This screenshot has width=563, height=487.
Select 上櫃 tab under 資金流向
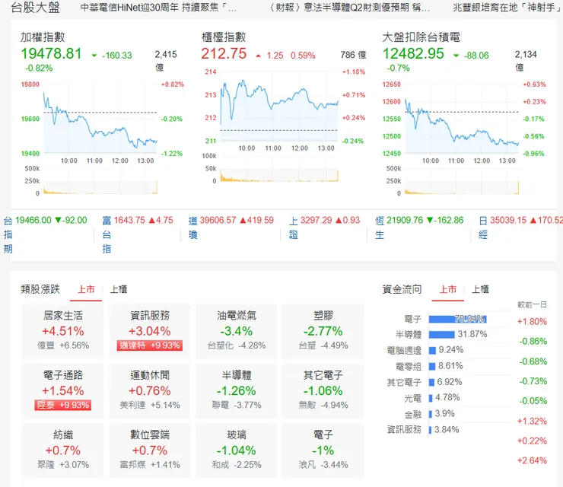480,289
